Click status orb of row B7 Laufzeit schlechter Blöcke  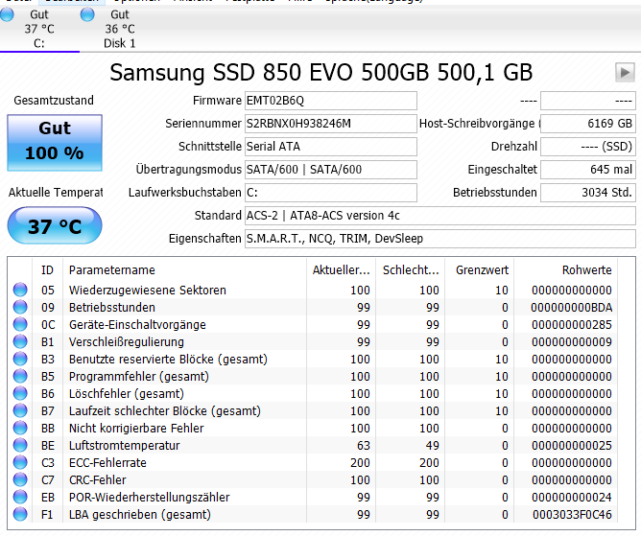(x=20, y=410)
